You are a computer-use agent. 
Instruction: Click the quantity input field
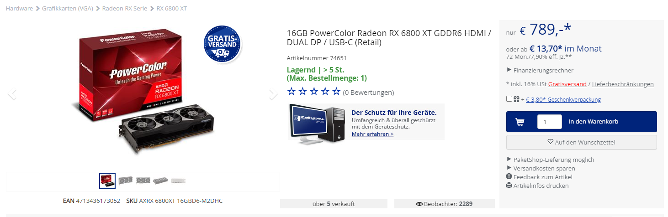pyautogui.click(x=549, y=122)
